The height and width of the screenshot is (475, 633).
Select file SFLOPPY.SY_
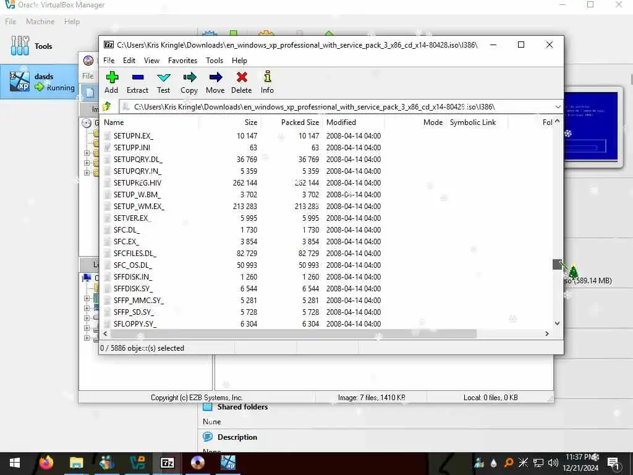pyautogui.click(x=135, y=323)
